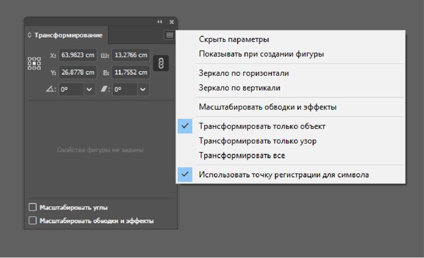This screenshot has height=258, width=424.
Task: Enable the Масштабировать углы checkbox
Action: (x=33, y=207)
